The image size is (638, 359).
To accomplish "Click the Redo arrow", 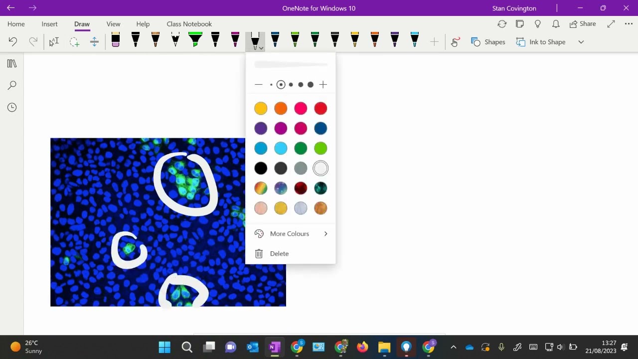I will coord(33,42).
